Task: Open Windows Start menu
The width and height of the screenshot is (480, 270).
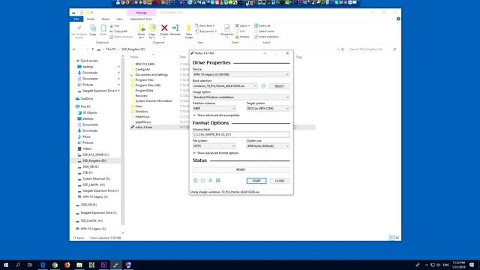Action: (x=5, y=265)
